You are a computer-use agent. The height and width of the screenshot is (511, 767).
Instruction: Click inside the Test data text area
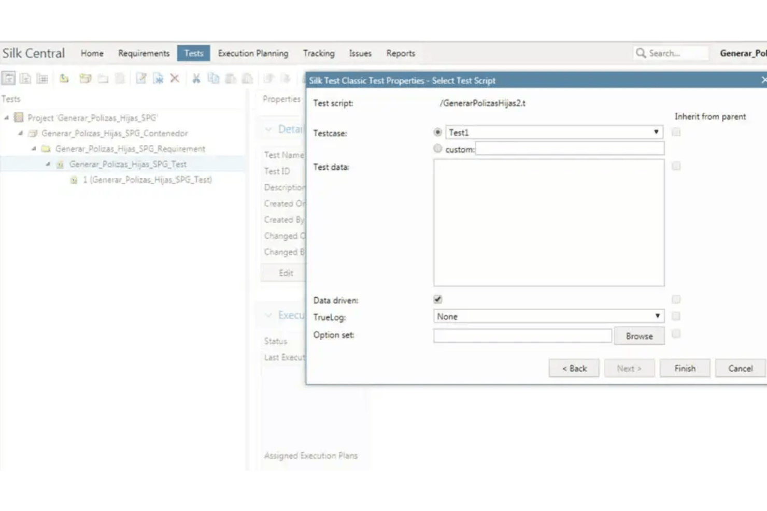pos(549,223)
